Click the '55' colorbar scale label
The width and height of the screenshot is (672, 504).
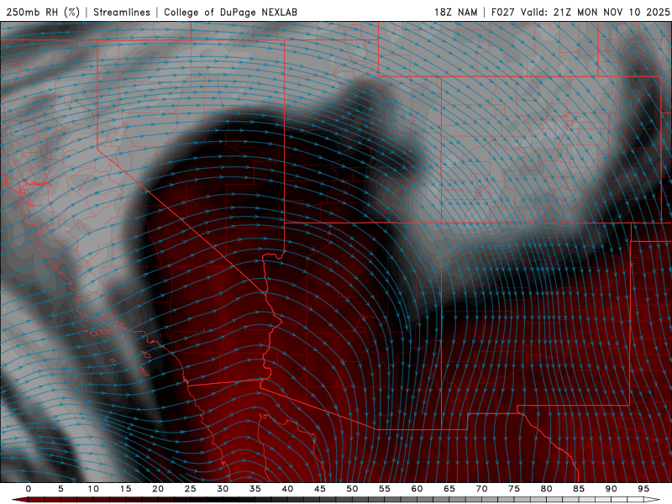385,489
